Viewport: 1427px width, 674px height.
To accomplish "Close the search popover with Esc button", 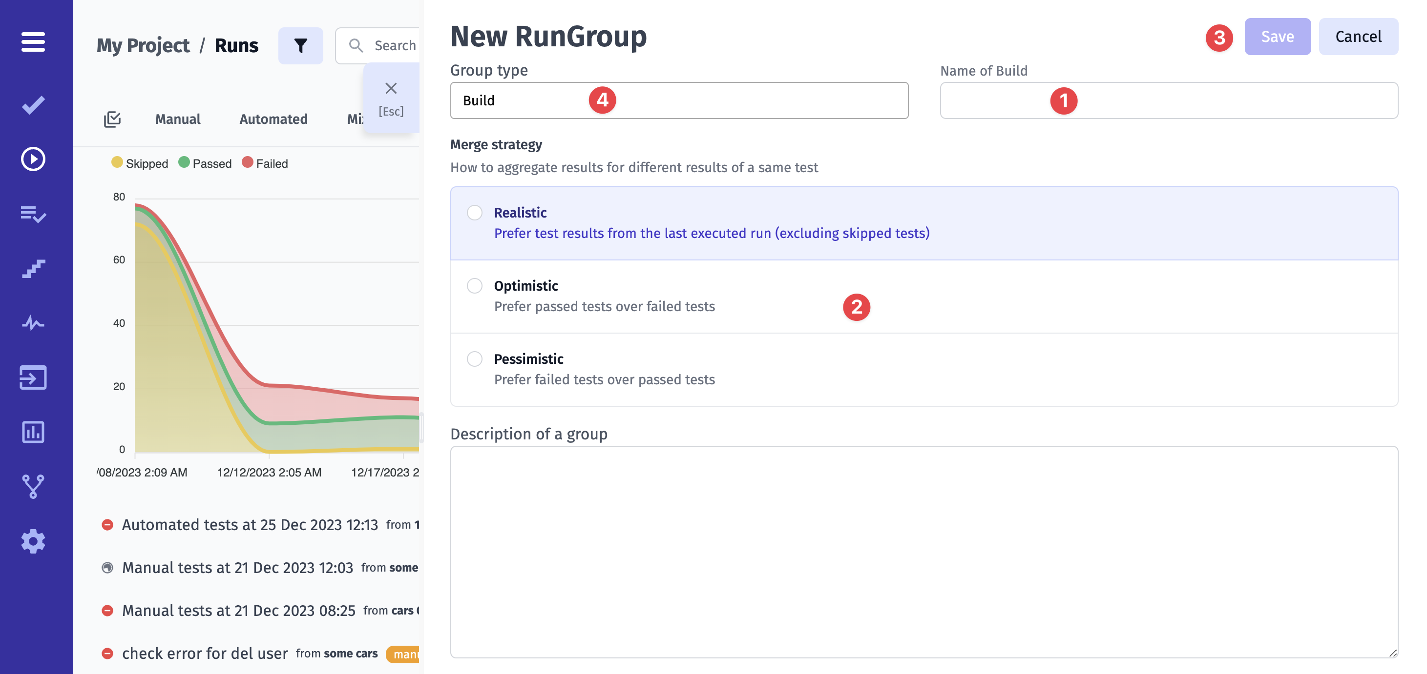I will point(390,88).
